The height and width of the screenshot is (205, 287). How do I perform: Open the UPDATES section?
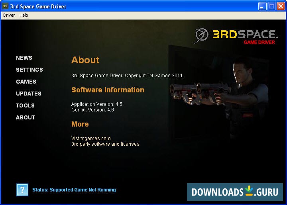pos(29,94)
